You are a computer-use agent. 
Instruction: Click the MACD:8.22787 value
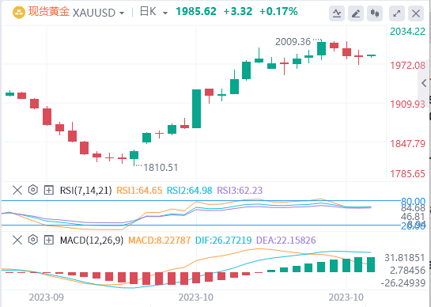pyautogui.click(x=160, y=241)
